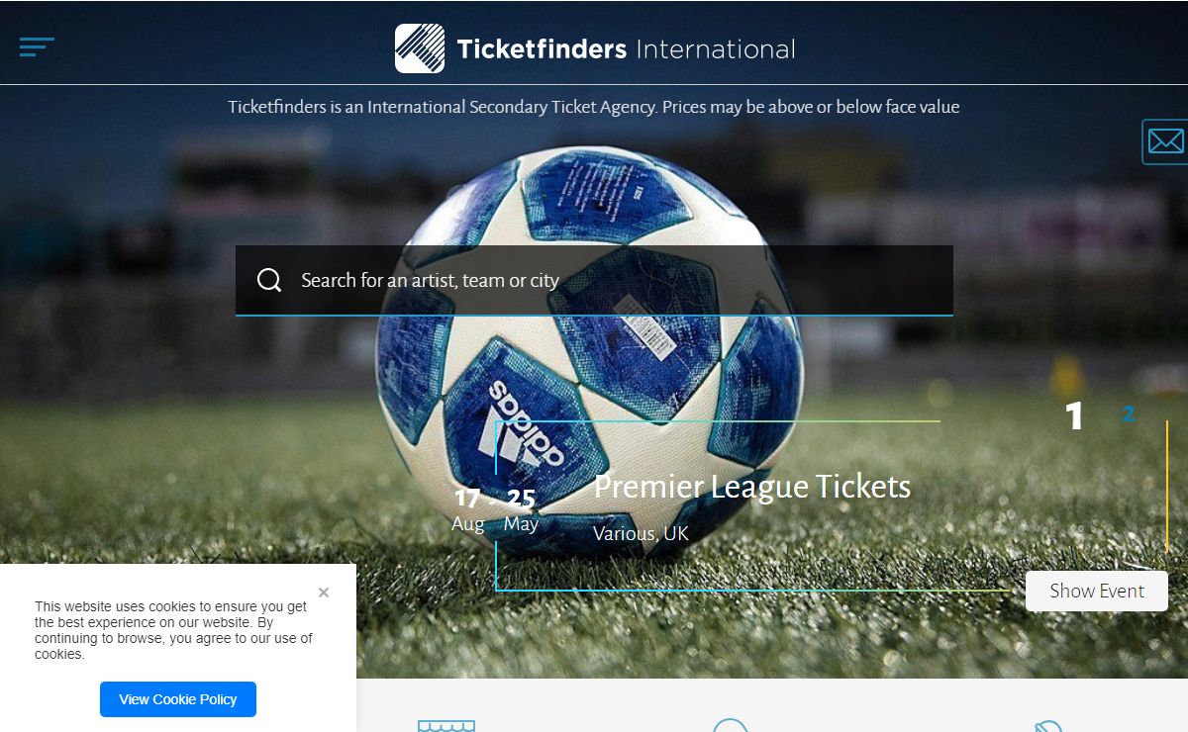The width and height of the screenshot is (1188, 732).
Task: Click the rightmost icon below the banner
Action: click(x=1046, y=726)
